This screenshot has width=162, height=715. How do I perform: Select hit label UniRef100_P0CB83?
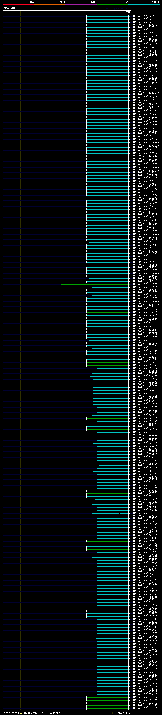pyautogui.click(x=145, y=326)
